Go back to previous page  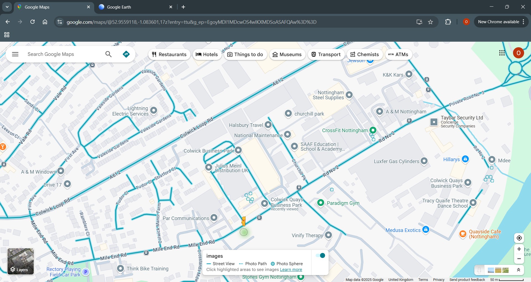coord(8,22)
